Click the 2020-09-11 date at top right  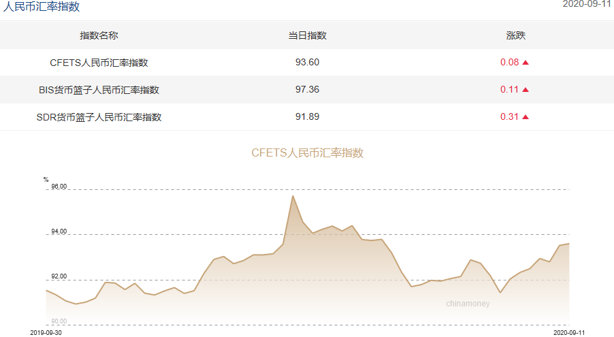587,4
